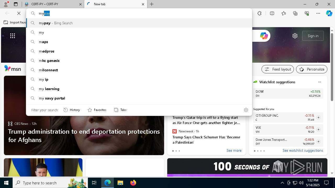Open search suggestion settings gear
The height and width of the screenshot is (188, 335).
(x=246, y=110)
